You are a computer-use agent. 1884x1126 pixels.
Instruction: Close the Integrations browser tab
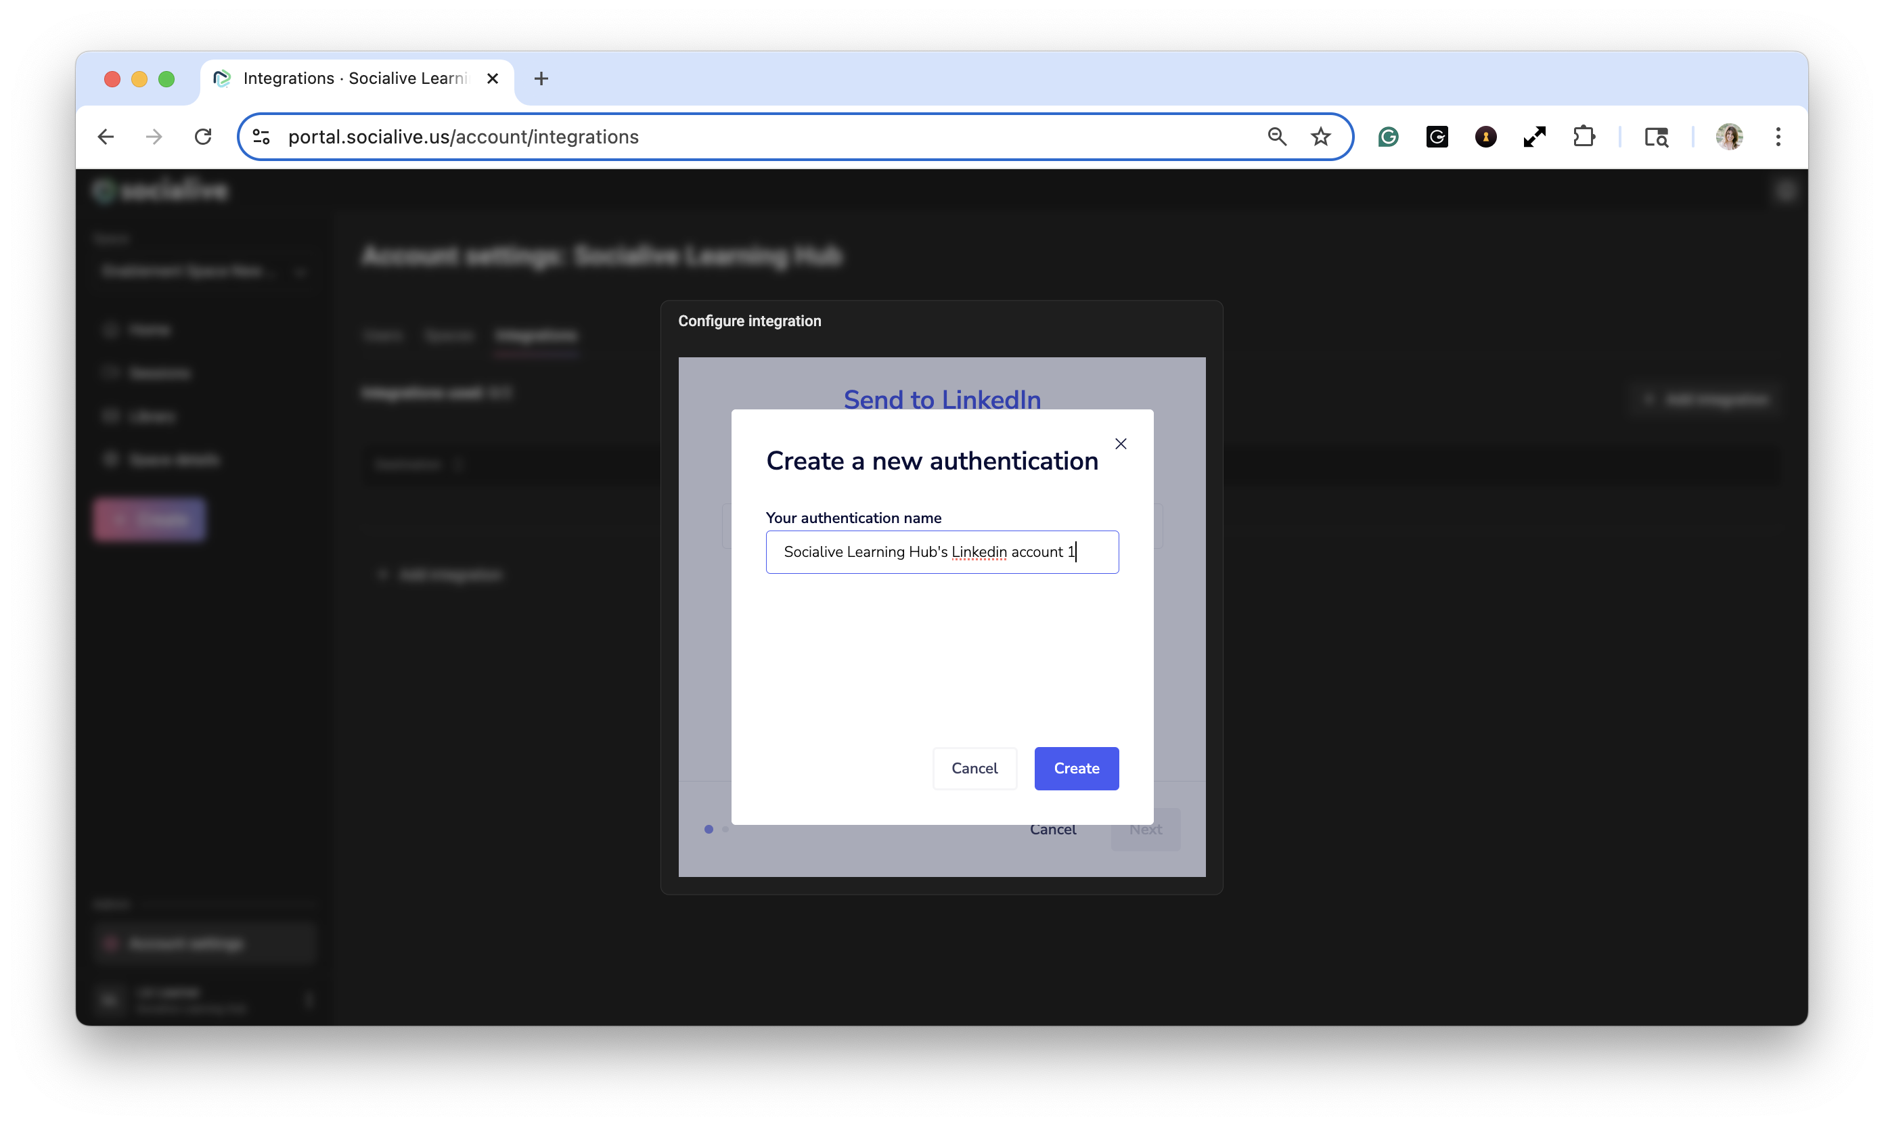[493, 78]
